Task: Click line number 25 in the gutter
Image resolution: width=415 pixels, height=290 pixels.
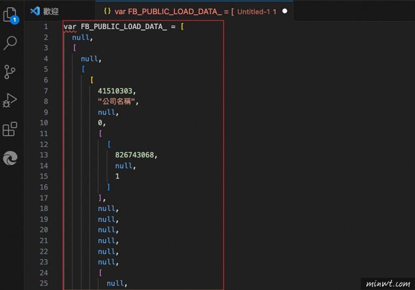Action: click(x=44, y=283)
